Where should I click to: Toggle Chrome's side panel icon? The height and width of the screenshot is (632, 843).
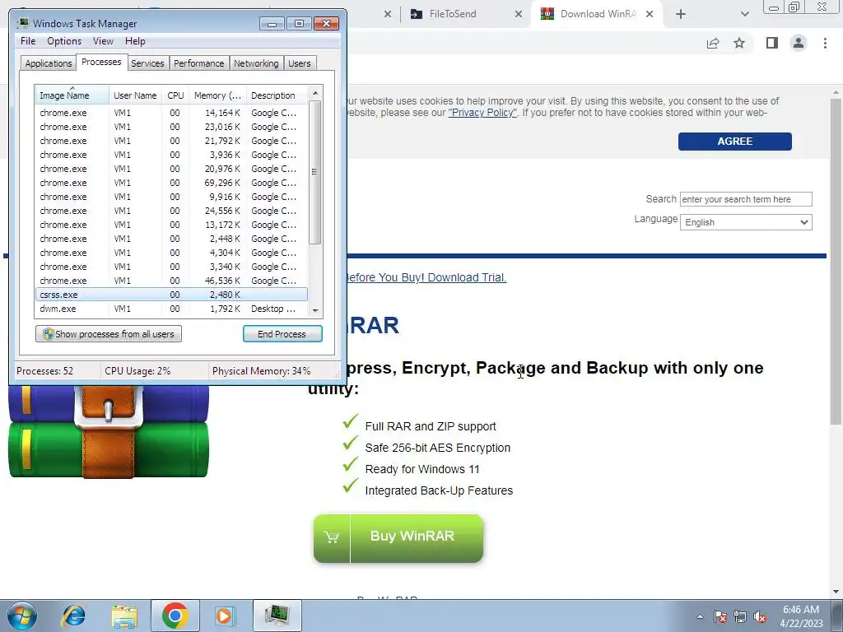click(772, 43)
